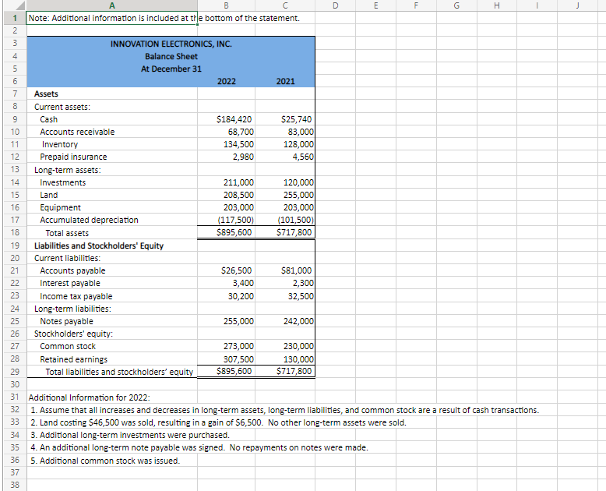Click Additional Information for 2022: cell
Image resolution: width=606 pixels, height=491 pixels.
click(x=90, y=397)
